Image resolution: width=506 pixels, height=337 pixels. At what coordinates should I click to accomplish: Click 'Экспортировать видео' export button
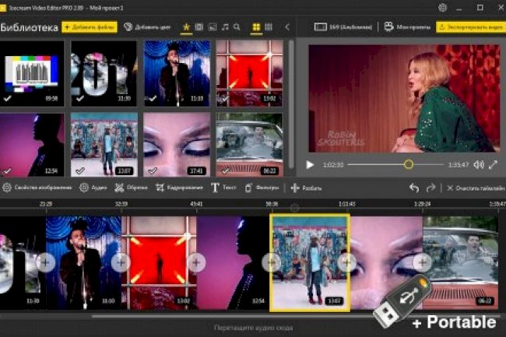470,26
